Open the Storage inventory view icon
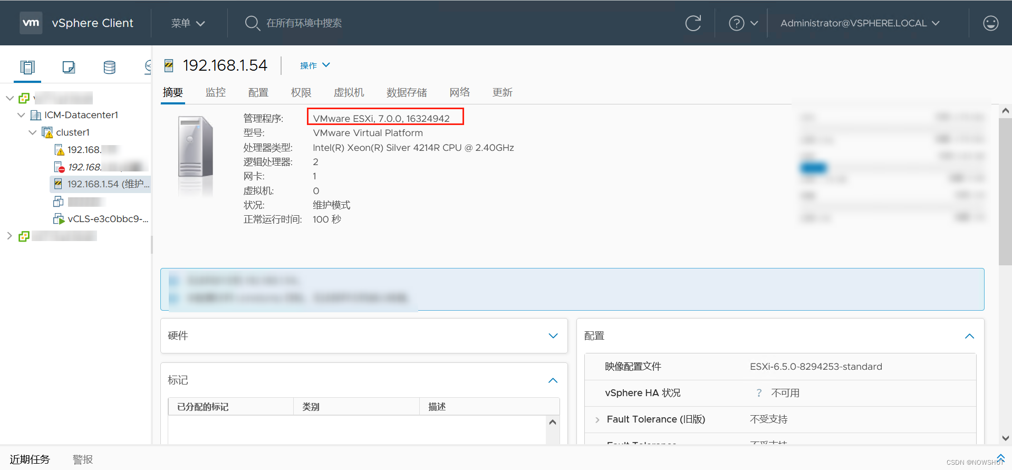The height and width of the screenshot is (470, 1012). pos(110,67)
